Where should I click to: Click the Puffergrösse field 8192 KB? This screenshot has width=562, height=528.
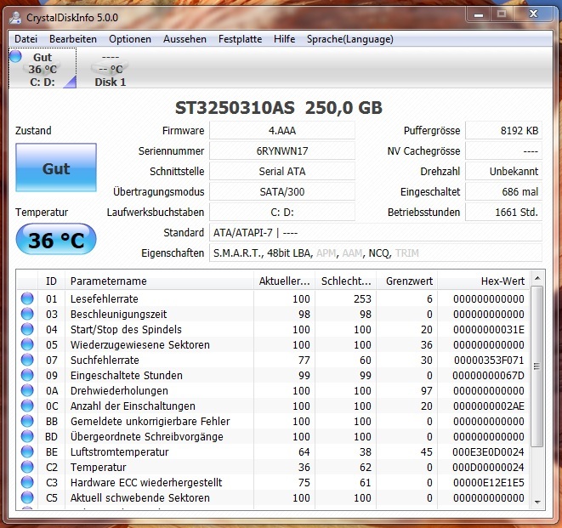pyautogui.click(x=503, y=130)
